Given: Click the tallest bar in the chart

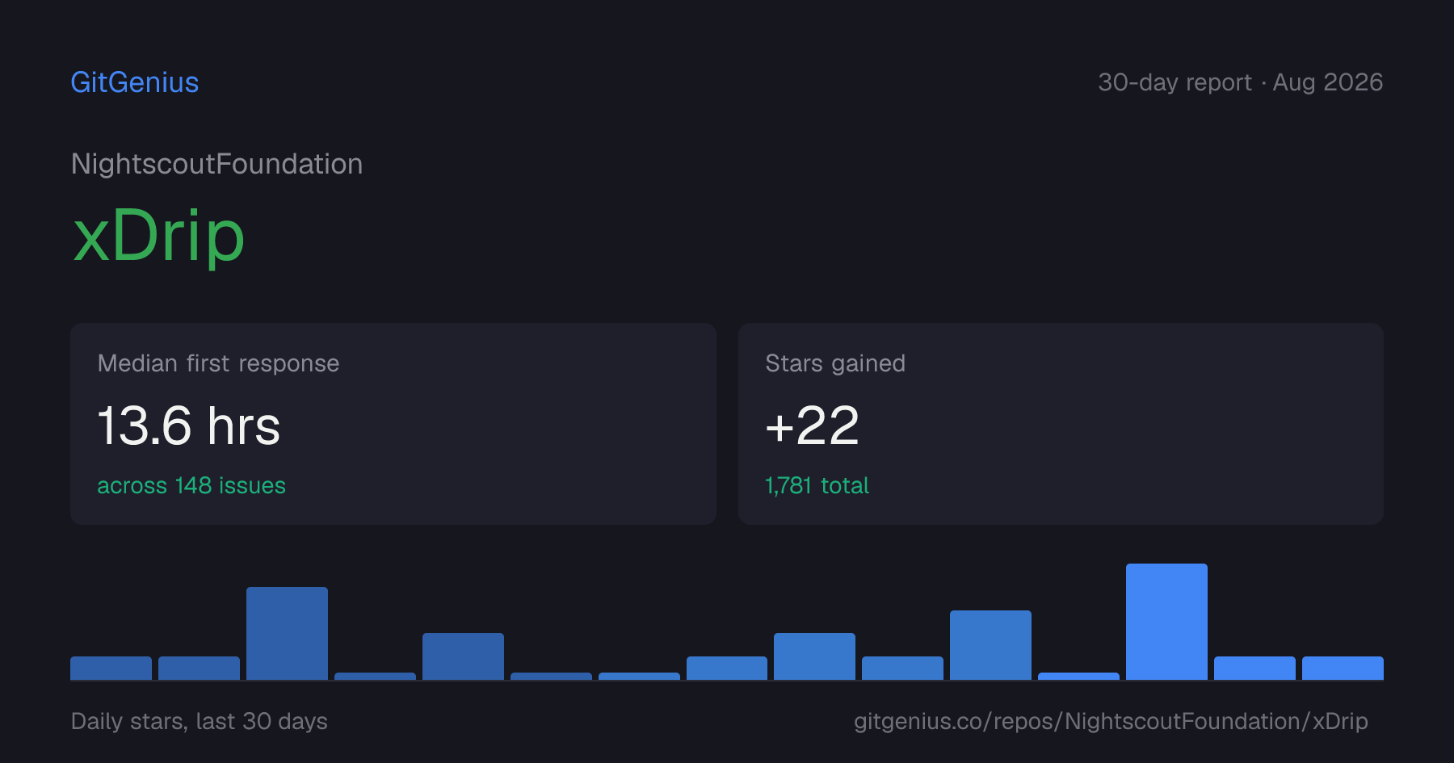Looking at the screenshot, I should coord(1166,622).
